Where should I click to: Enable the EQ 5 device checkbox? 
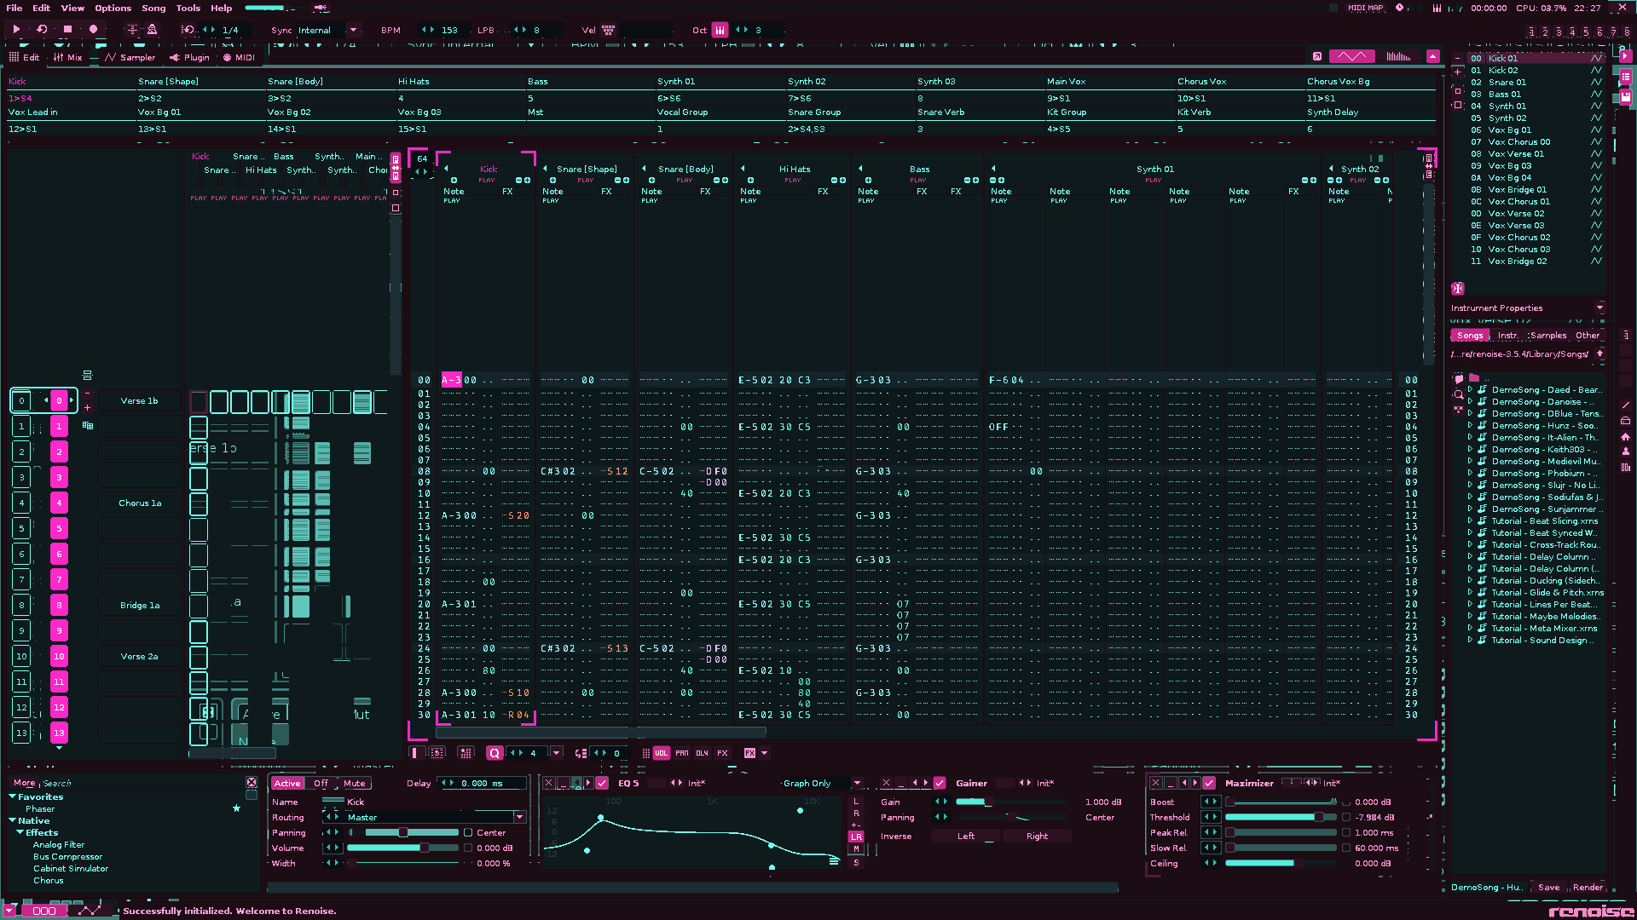pyautogui.click(x=602, y=783)
